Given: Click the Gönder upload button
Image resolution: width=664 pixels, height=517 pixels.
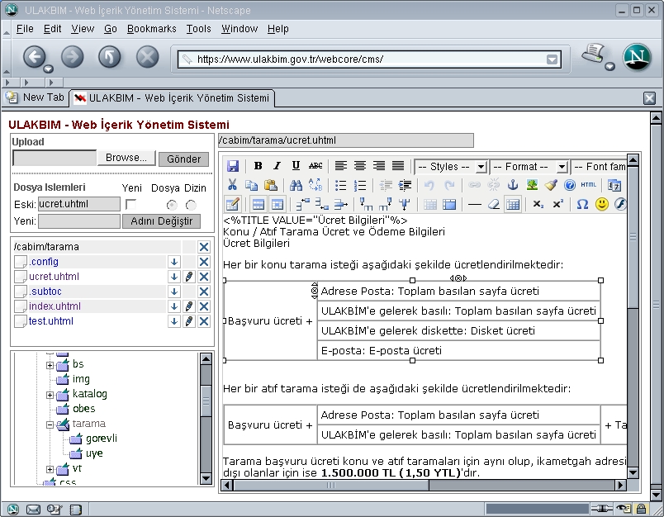Looking at the screenshot, I should [x=184, y=159].
